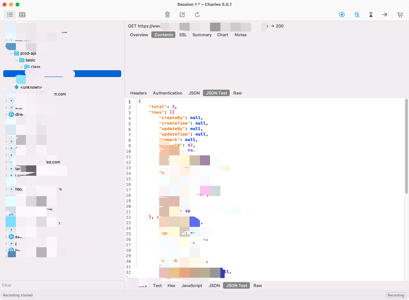Screen dimensions: 409x300
Task: Click the Recording button in status bar
Action: pos(396,295)
